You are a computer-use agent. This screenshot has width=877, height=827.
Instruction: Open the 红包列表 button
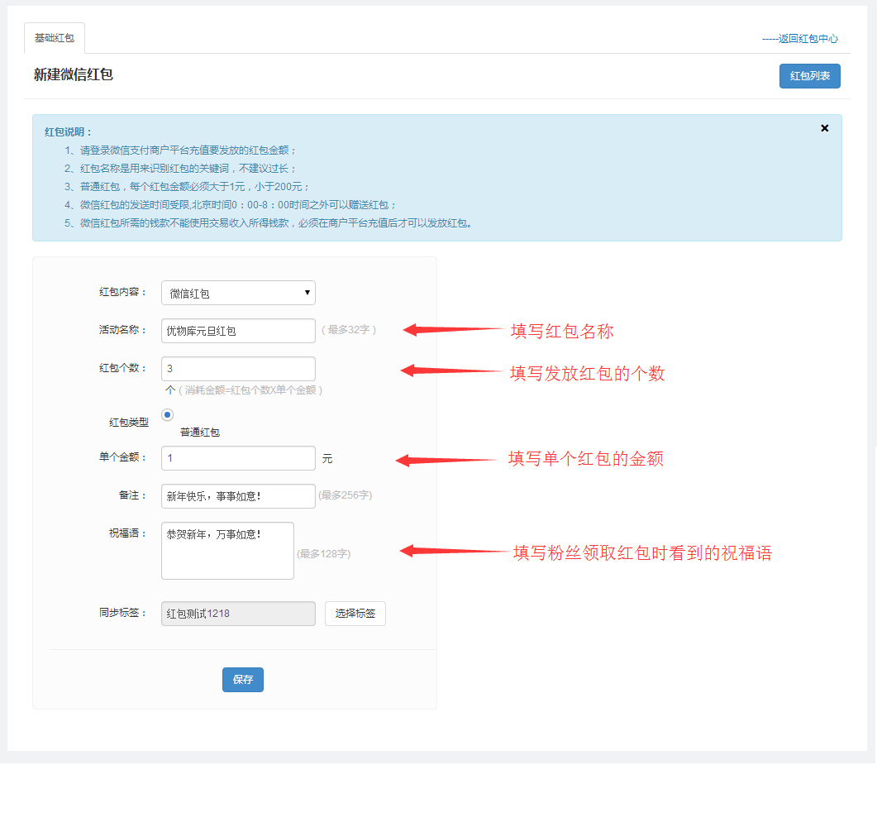pyautogui.click(x=809, y=76)
